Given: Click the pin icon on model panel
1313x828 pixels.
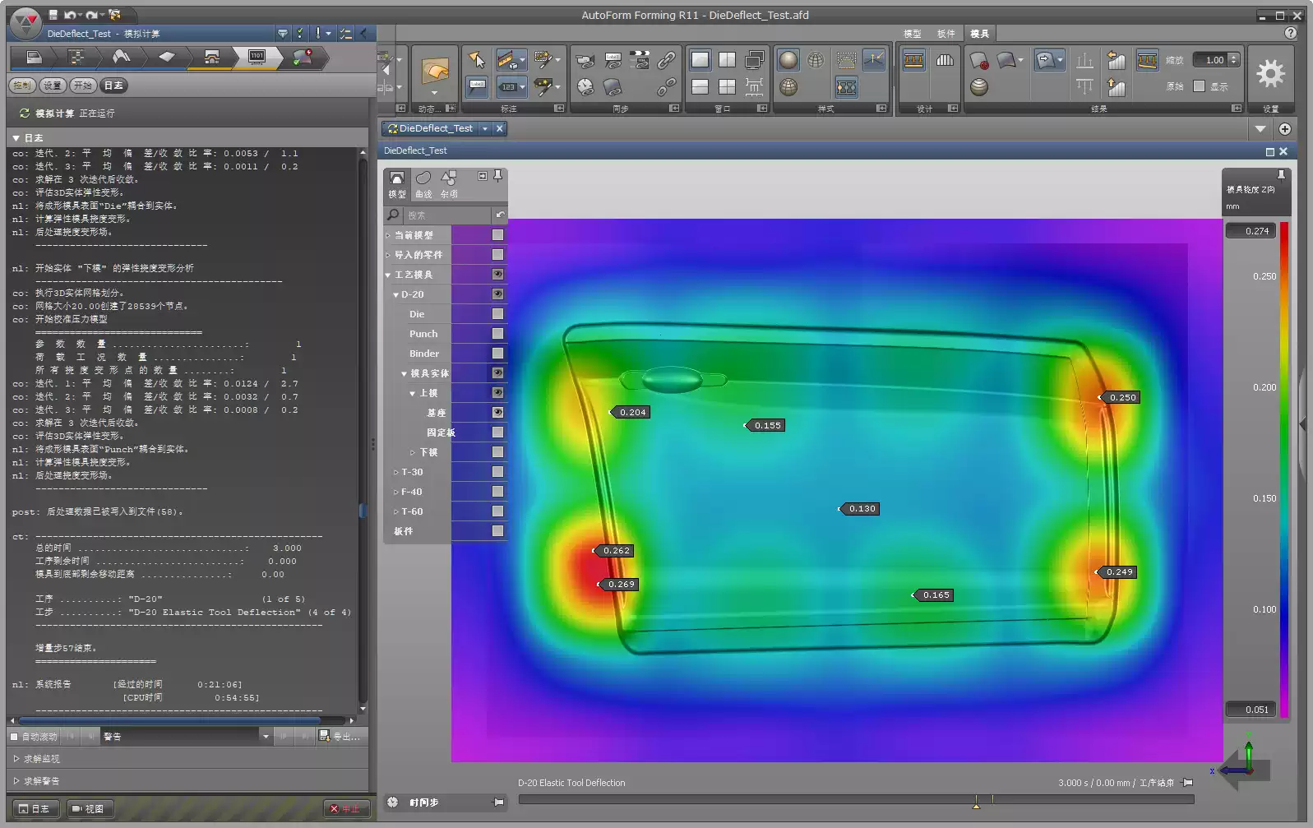Looking at the screenshot, I should tap(497, 176).
